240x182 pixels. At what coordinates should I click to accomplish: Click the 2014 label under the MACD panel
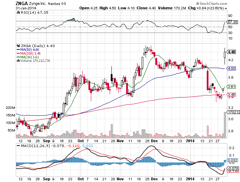pyautogui.click(x=190, y=179)
